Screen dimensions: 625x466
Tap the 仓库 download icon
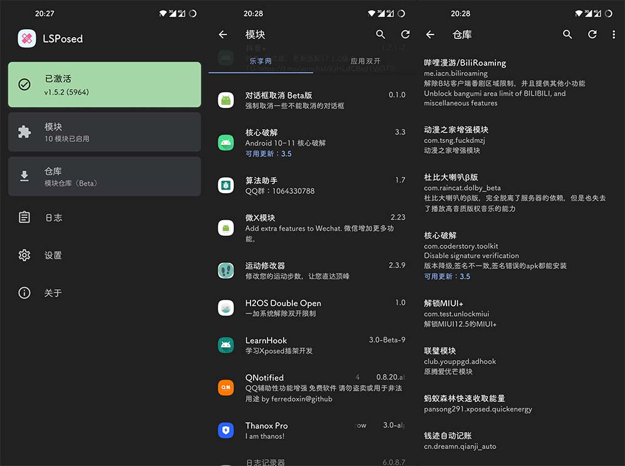(x=24, y=176)
